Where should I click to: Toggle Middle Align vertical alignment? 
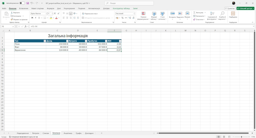(x=67, y=13)
